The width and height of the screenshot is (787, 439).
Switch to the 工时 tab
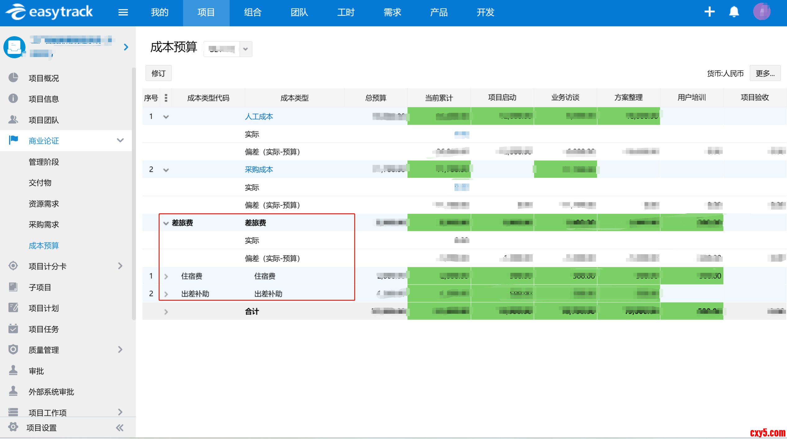(346, 12)
